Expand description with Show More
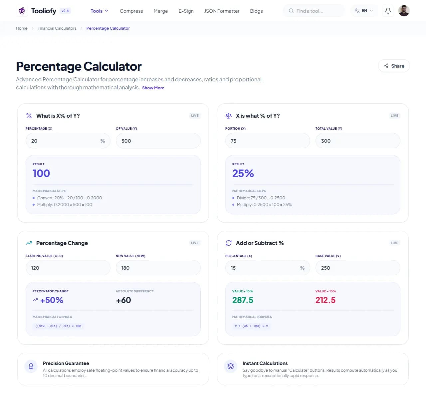 (x=153, y=88)
